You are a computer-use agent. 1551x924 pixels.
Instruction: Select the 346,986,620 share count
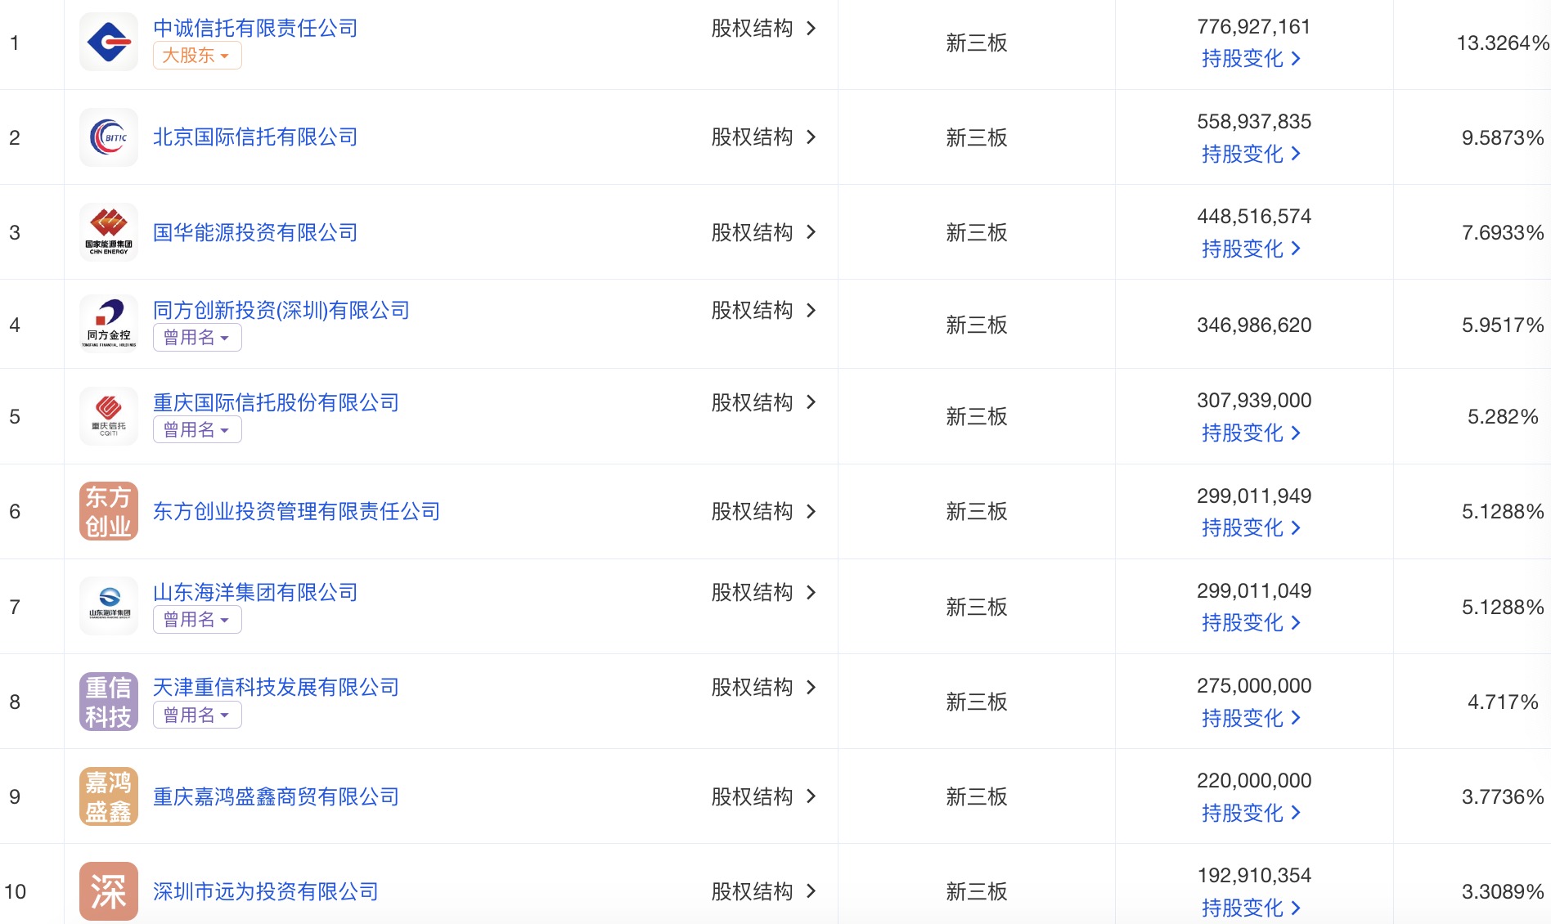coord(1254,325)
